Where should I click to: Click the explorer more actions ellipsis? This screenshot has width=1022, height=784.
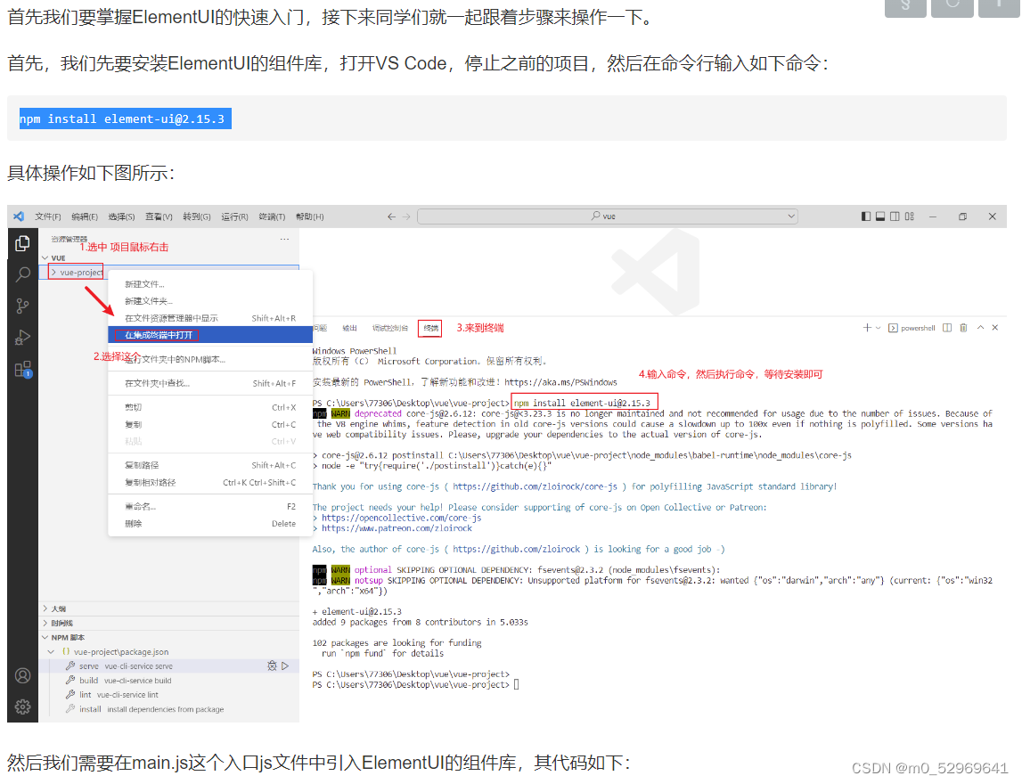[x=285, y=239]
